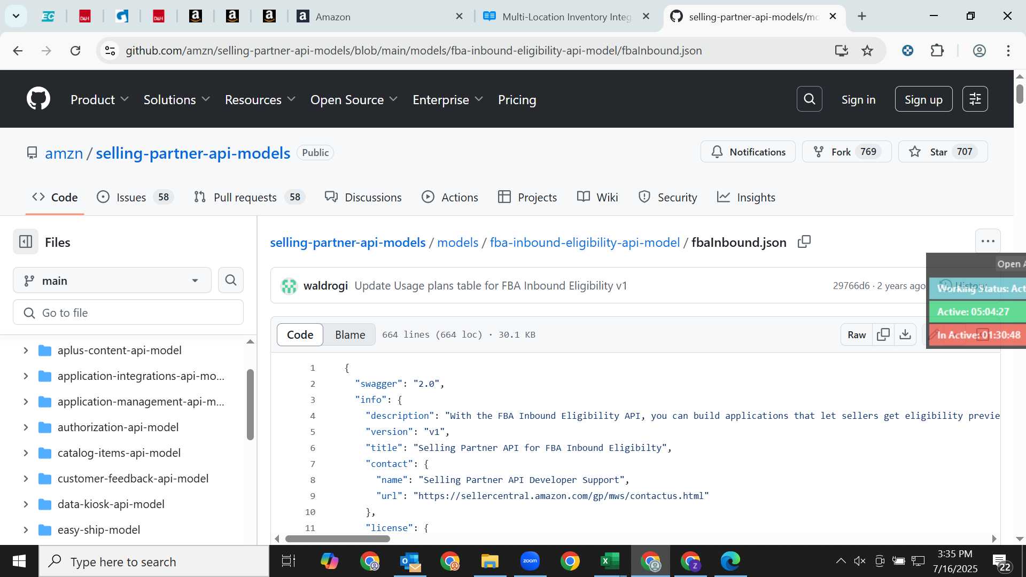Expand the authorization-api-model folder chevron
Screen dimensions: 1026x577
pos(26,427)
